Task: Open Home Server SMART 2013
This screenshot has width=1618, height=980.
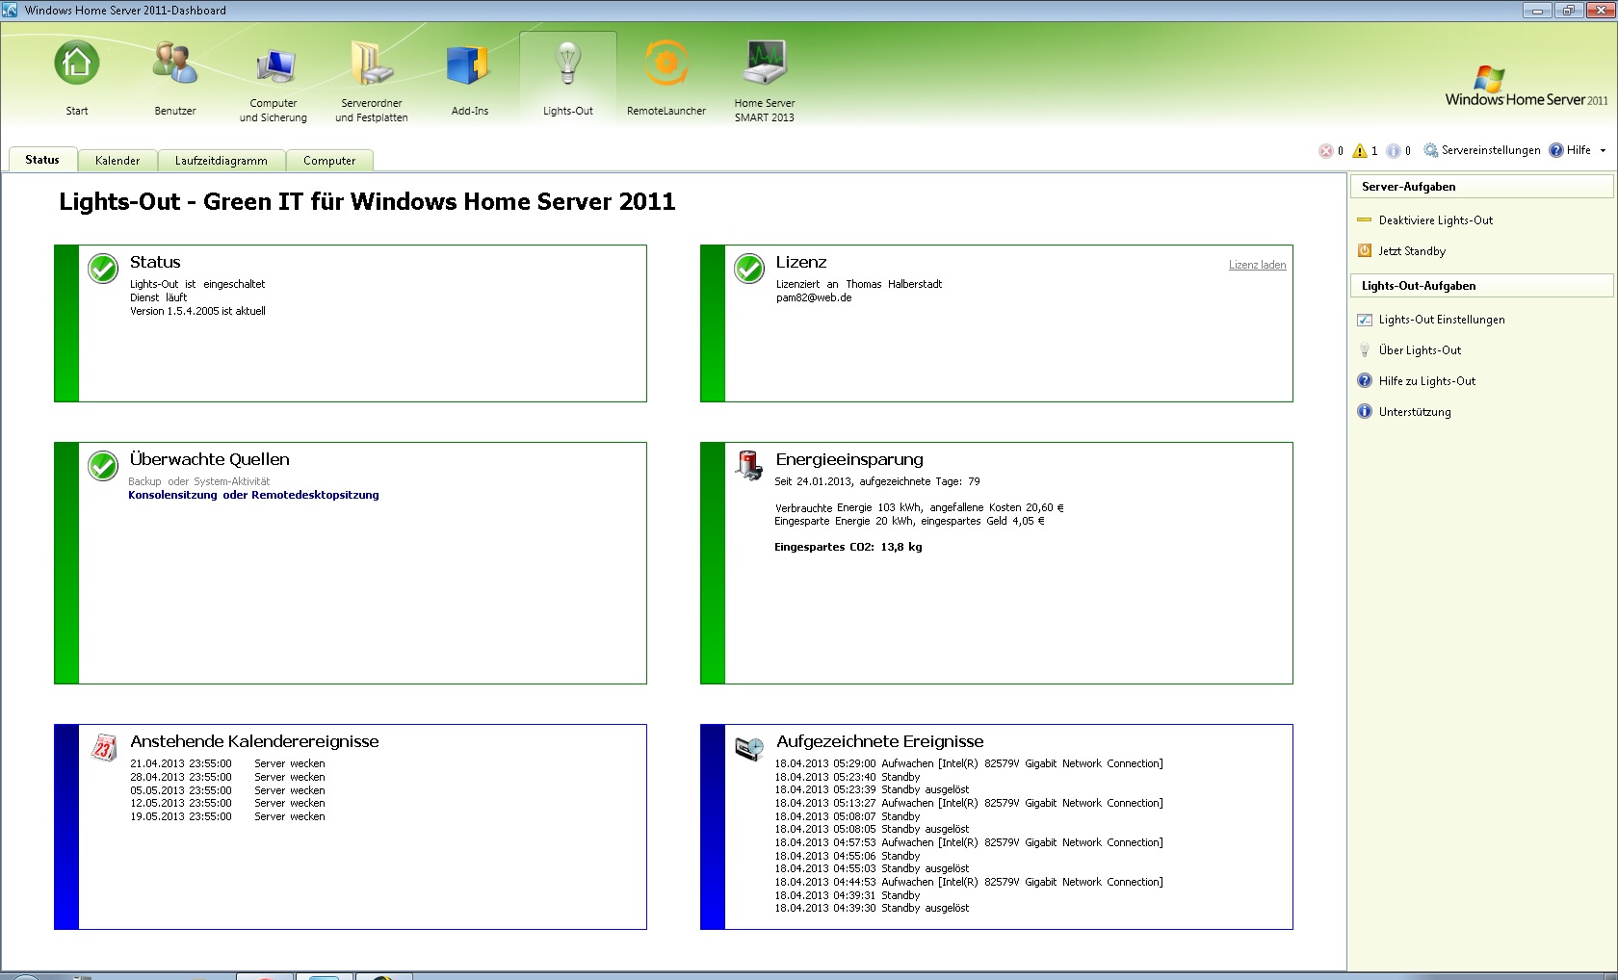Action: [765, 82]
